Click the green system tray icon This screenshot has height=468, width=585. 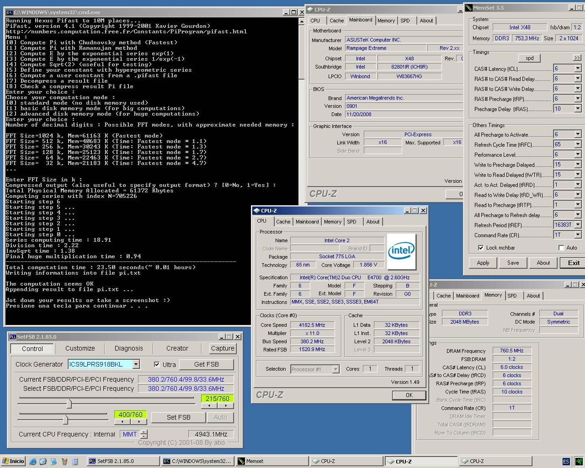pos(579,462)
